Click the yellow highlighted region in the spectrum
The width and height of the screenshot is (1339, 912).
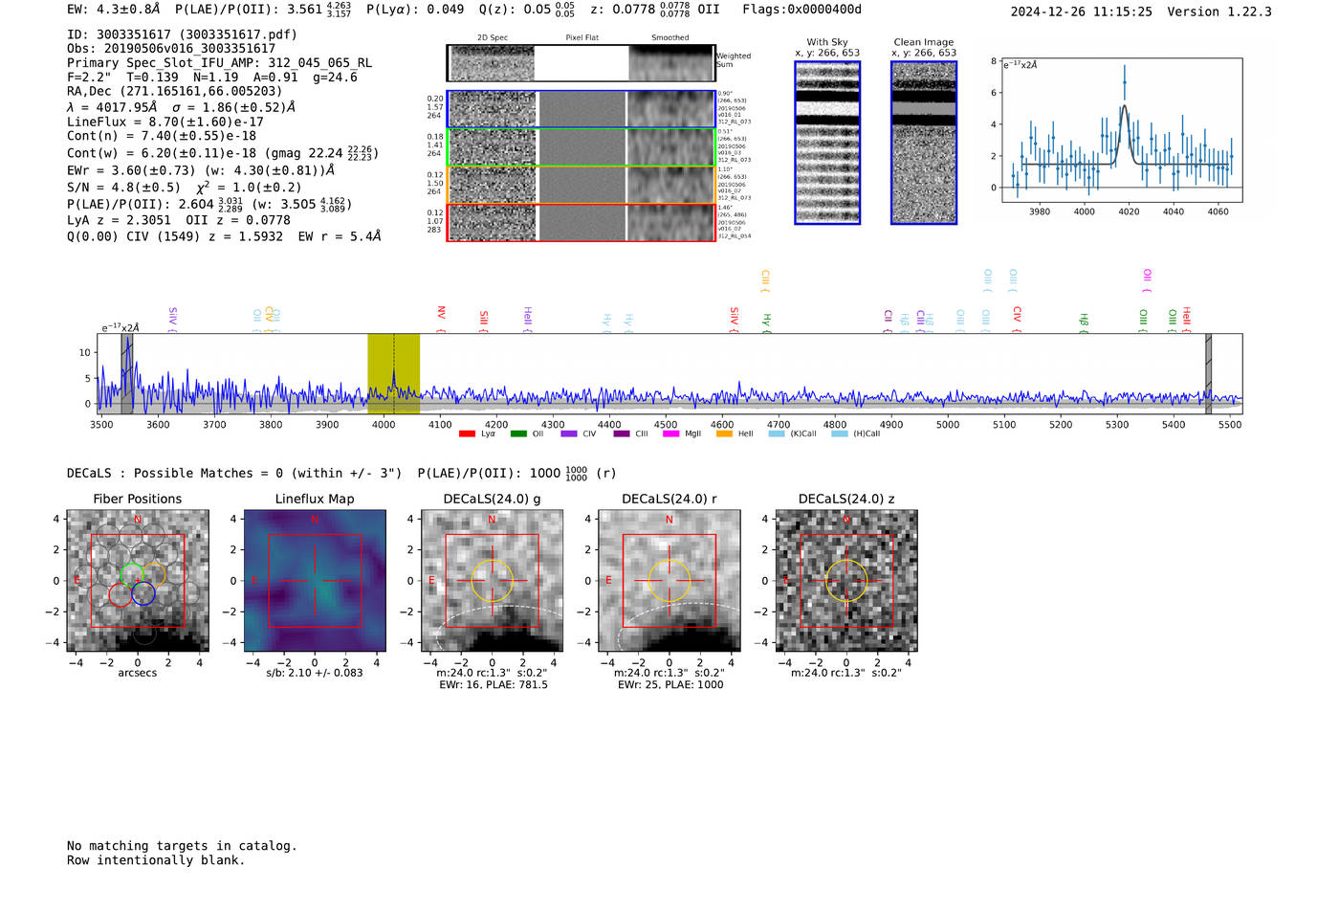point(394,373)
